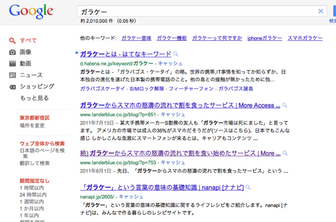
Task: Select 翻訳して検索
Action: click(34, 163)
